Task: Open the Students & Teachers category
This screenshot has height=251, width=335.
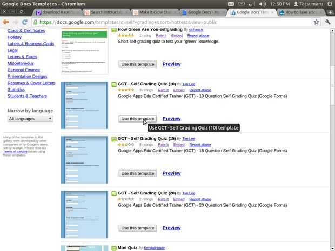Action: 27,96
